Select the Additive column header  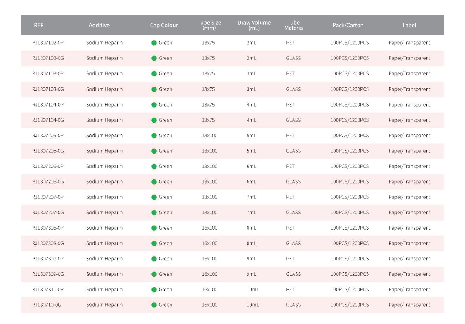point(99,25)
